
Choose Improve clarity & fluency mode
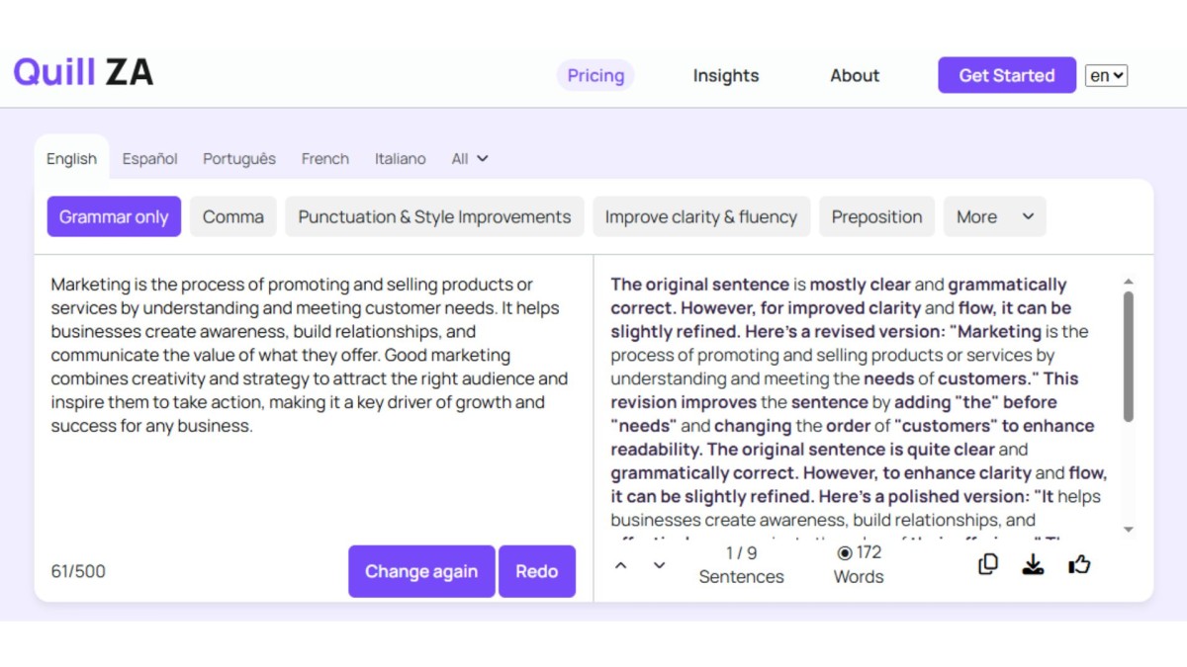pyautogui.click(x=701, y=217)
